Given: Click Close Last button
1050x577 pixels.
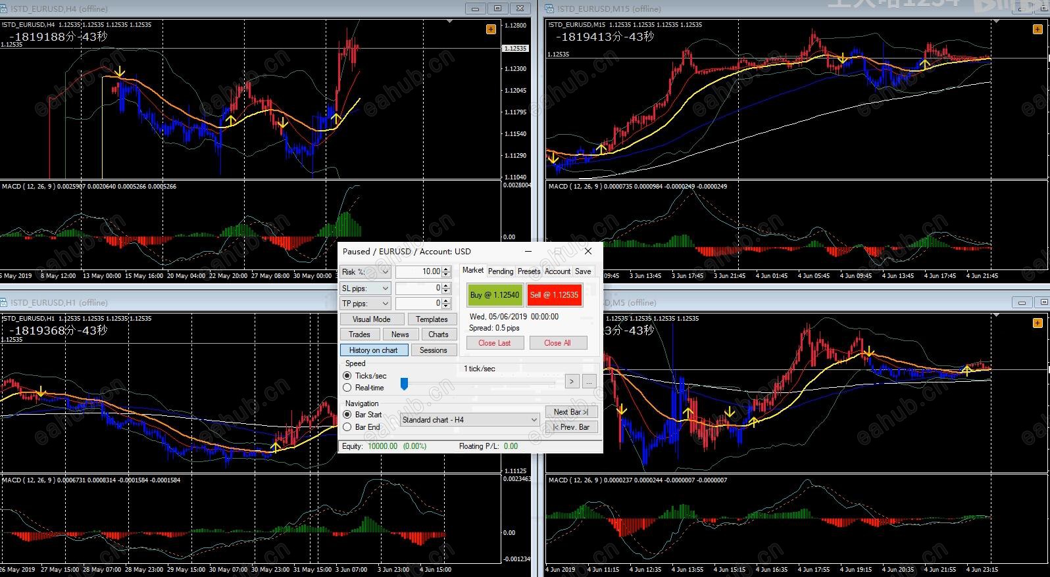Looking at the screenshot, I should (x=495, y=343).
